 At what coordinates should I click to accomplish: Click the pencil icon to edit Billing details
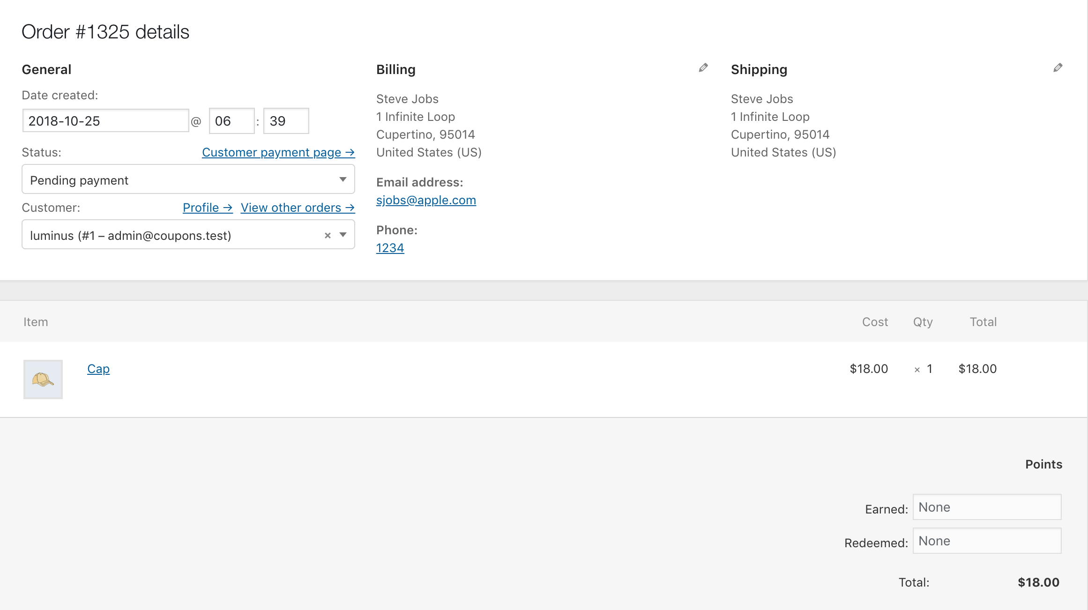tap(702, 68)
